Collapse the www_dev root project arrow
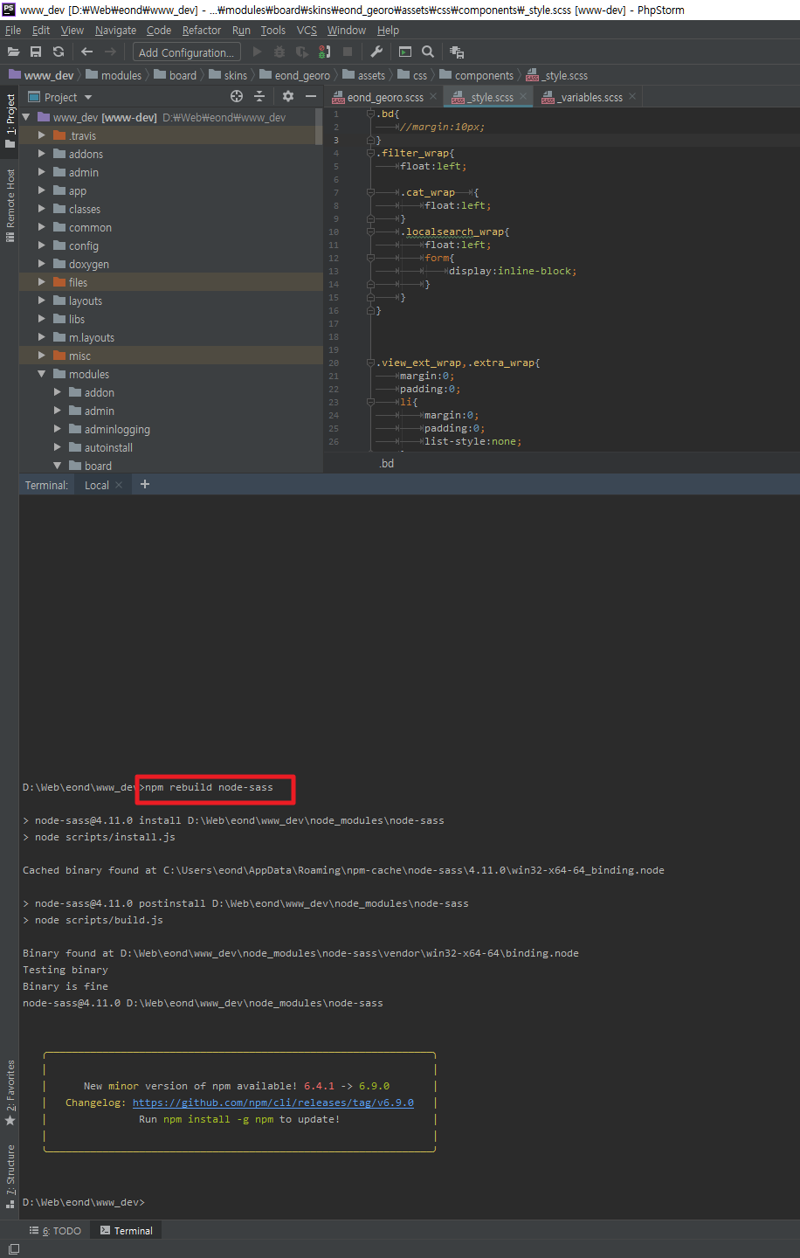The image size is (800, 1258). (x=25, y=117)
